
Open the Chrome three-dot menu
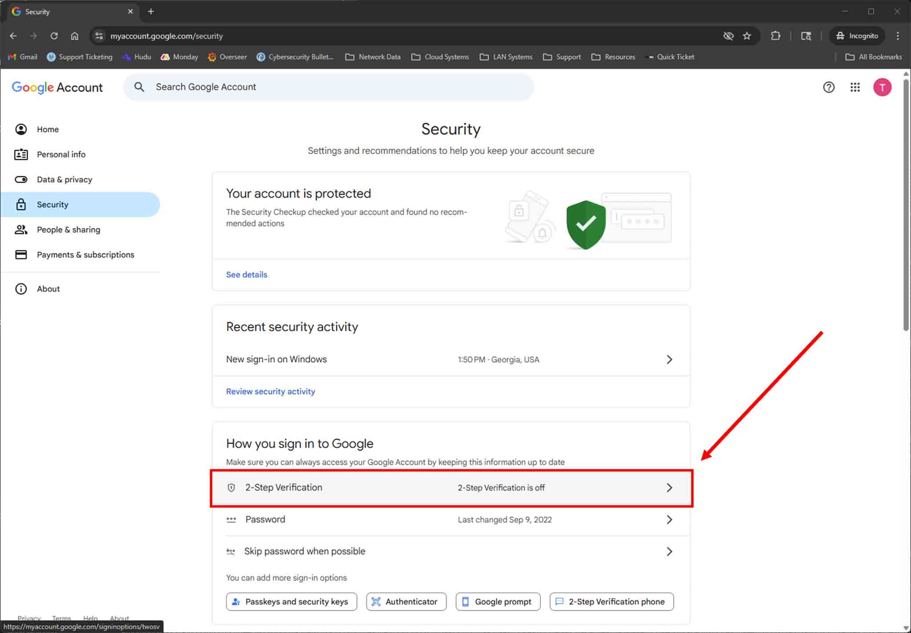[897, 36]
